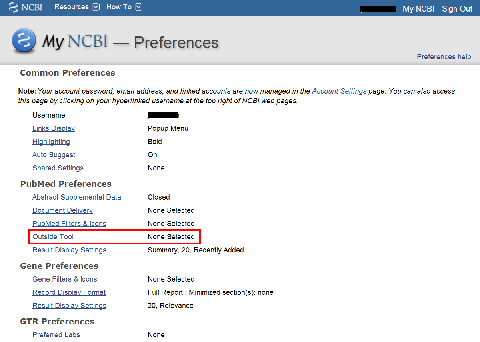This screenshot has height=342, width=480.
Task: Open PubMed Result Display Settings
Action: click(69, 250)
